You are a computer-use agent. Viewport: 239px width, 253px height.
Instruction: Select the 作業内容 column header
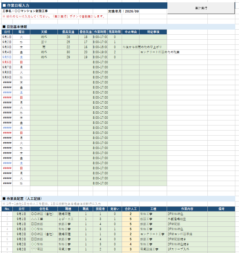coord(187,209)
